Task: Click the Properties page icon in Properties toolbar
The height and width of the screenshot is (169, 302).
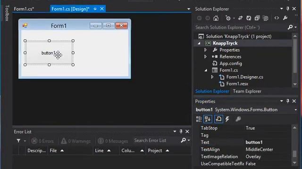Action: [218, 119]
